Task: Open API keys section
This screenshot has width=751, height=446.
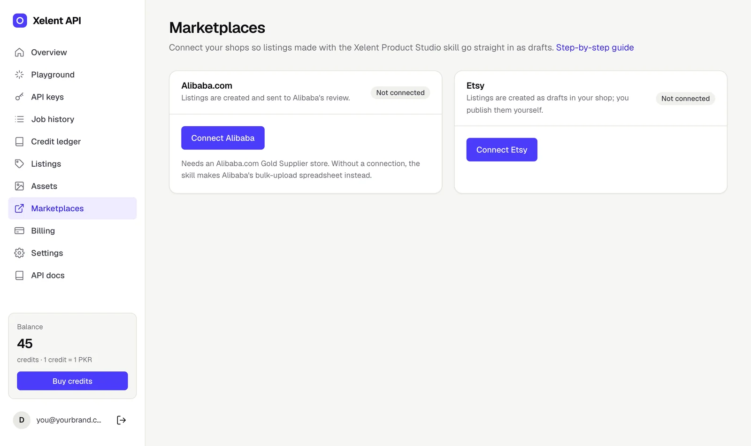Action: click(x=72, y=97)
